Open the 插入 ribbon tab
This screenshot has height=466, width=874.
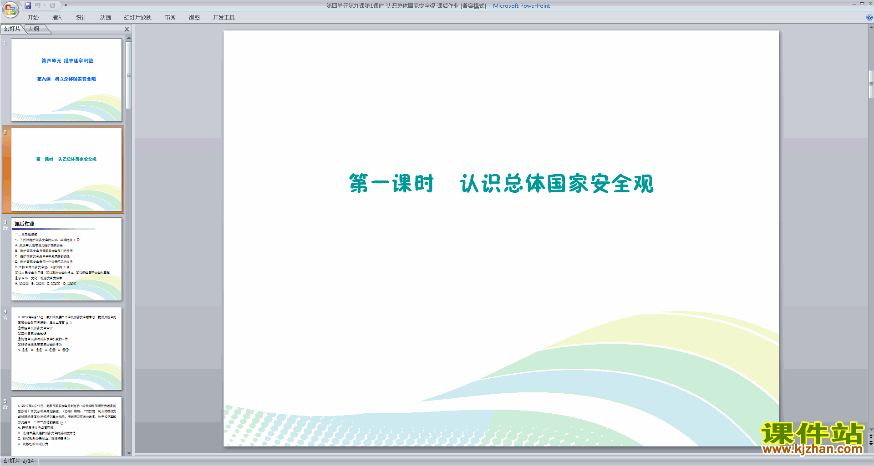(57, 18)
